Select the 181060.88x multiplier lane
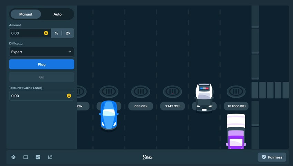 [x=236, y=106]
